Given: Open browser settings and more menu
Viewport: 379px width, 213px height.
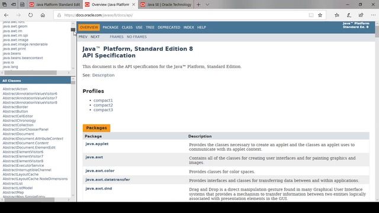Looking at the screenshot, I should 373,15.
